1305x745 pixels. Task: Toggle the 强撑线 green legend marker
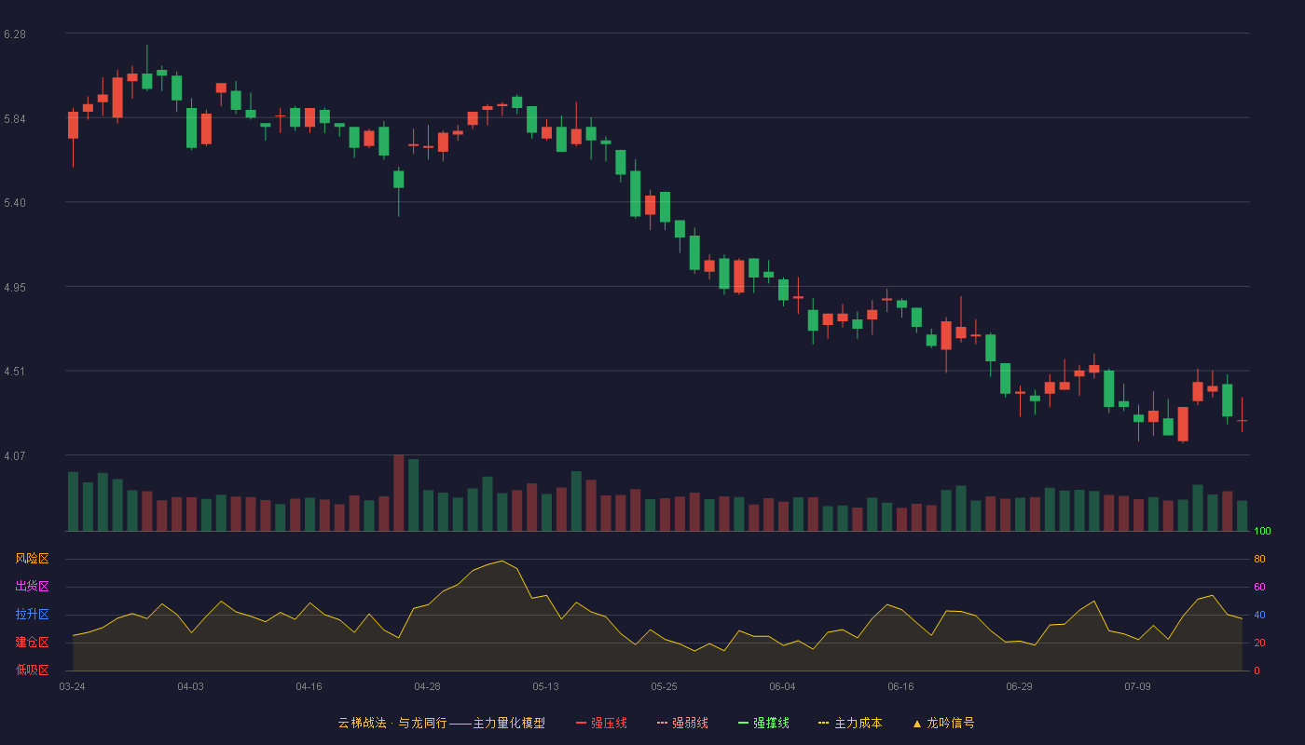pyautogui.click(x=743, y=723)
